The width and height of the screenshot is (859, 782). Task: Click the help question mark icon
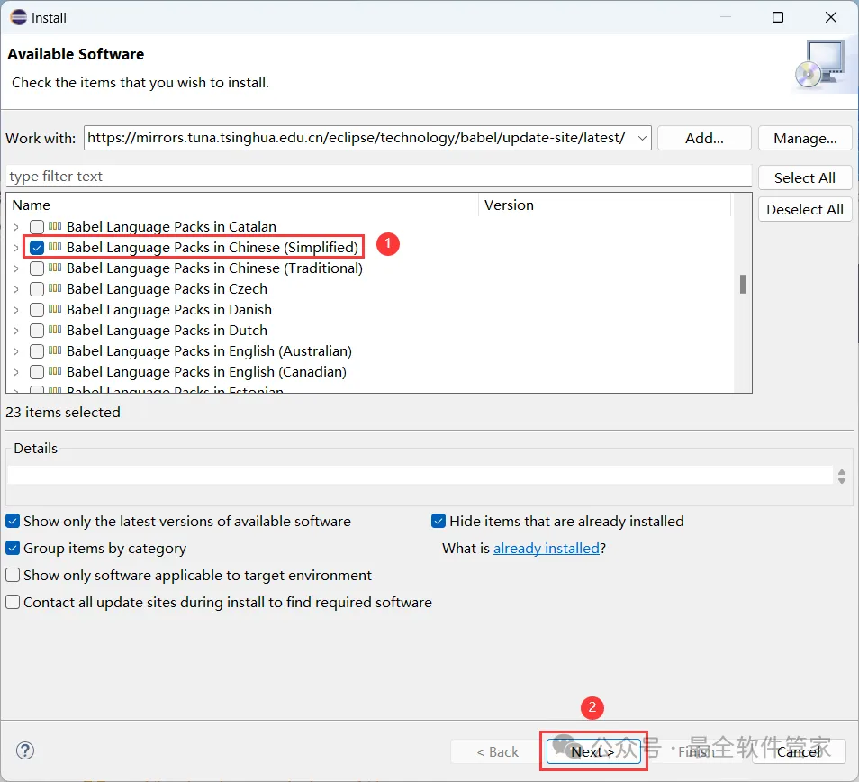tap(25, 750)
